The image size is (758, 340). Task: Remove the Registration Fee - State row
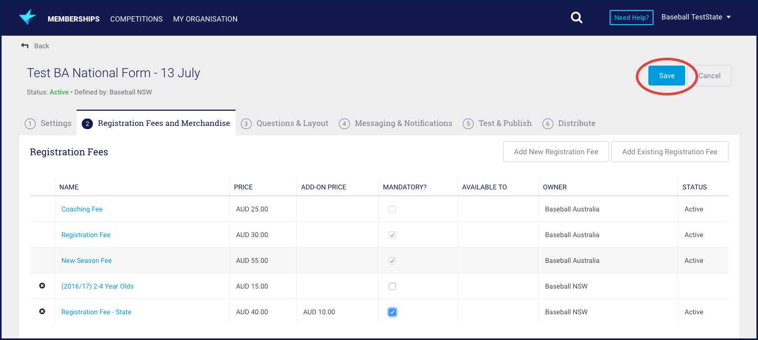tap(42, 312)
